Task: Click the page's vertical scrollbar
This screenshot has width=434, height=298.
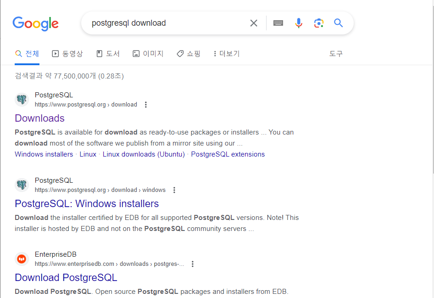Action: pos(433,90)
